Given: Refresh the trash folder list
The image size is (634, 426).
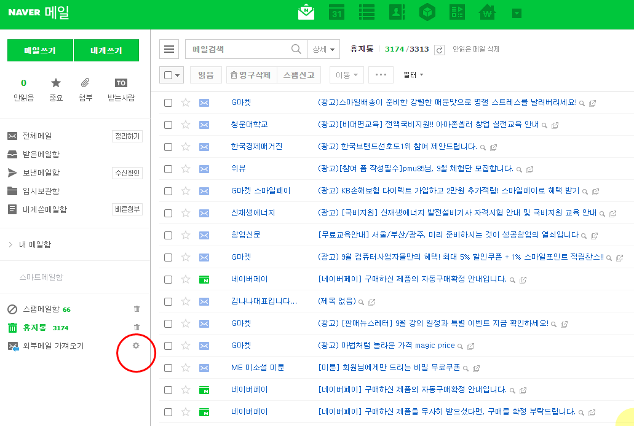Looking at the screenshot, I should [x=439, y=50].
